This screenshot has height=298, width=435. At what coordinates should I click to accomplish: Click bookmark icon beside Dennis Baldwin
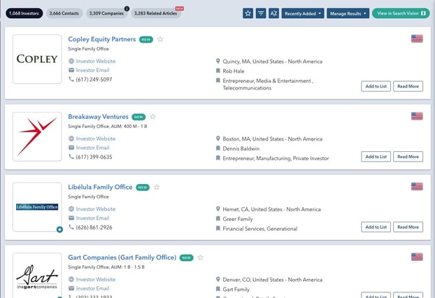218,148
